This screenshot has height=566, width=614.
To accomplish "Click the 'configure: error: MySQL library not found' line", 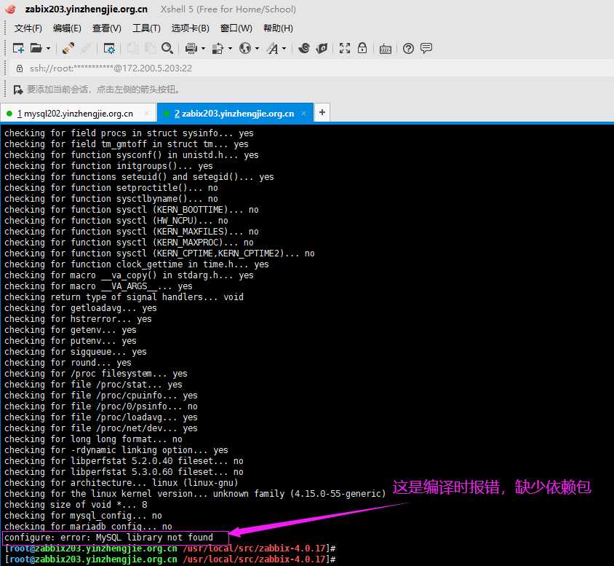I will [109, 538].
